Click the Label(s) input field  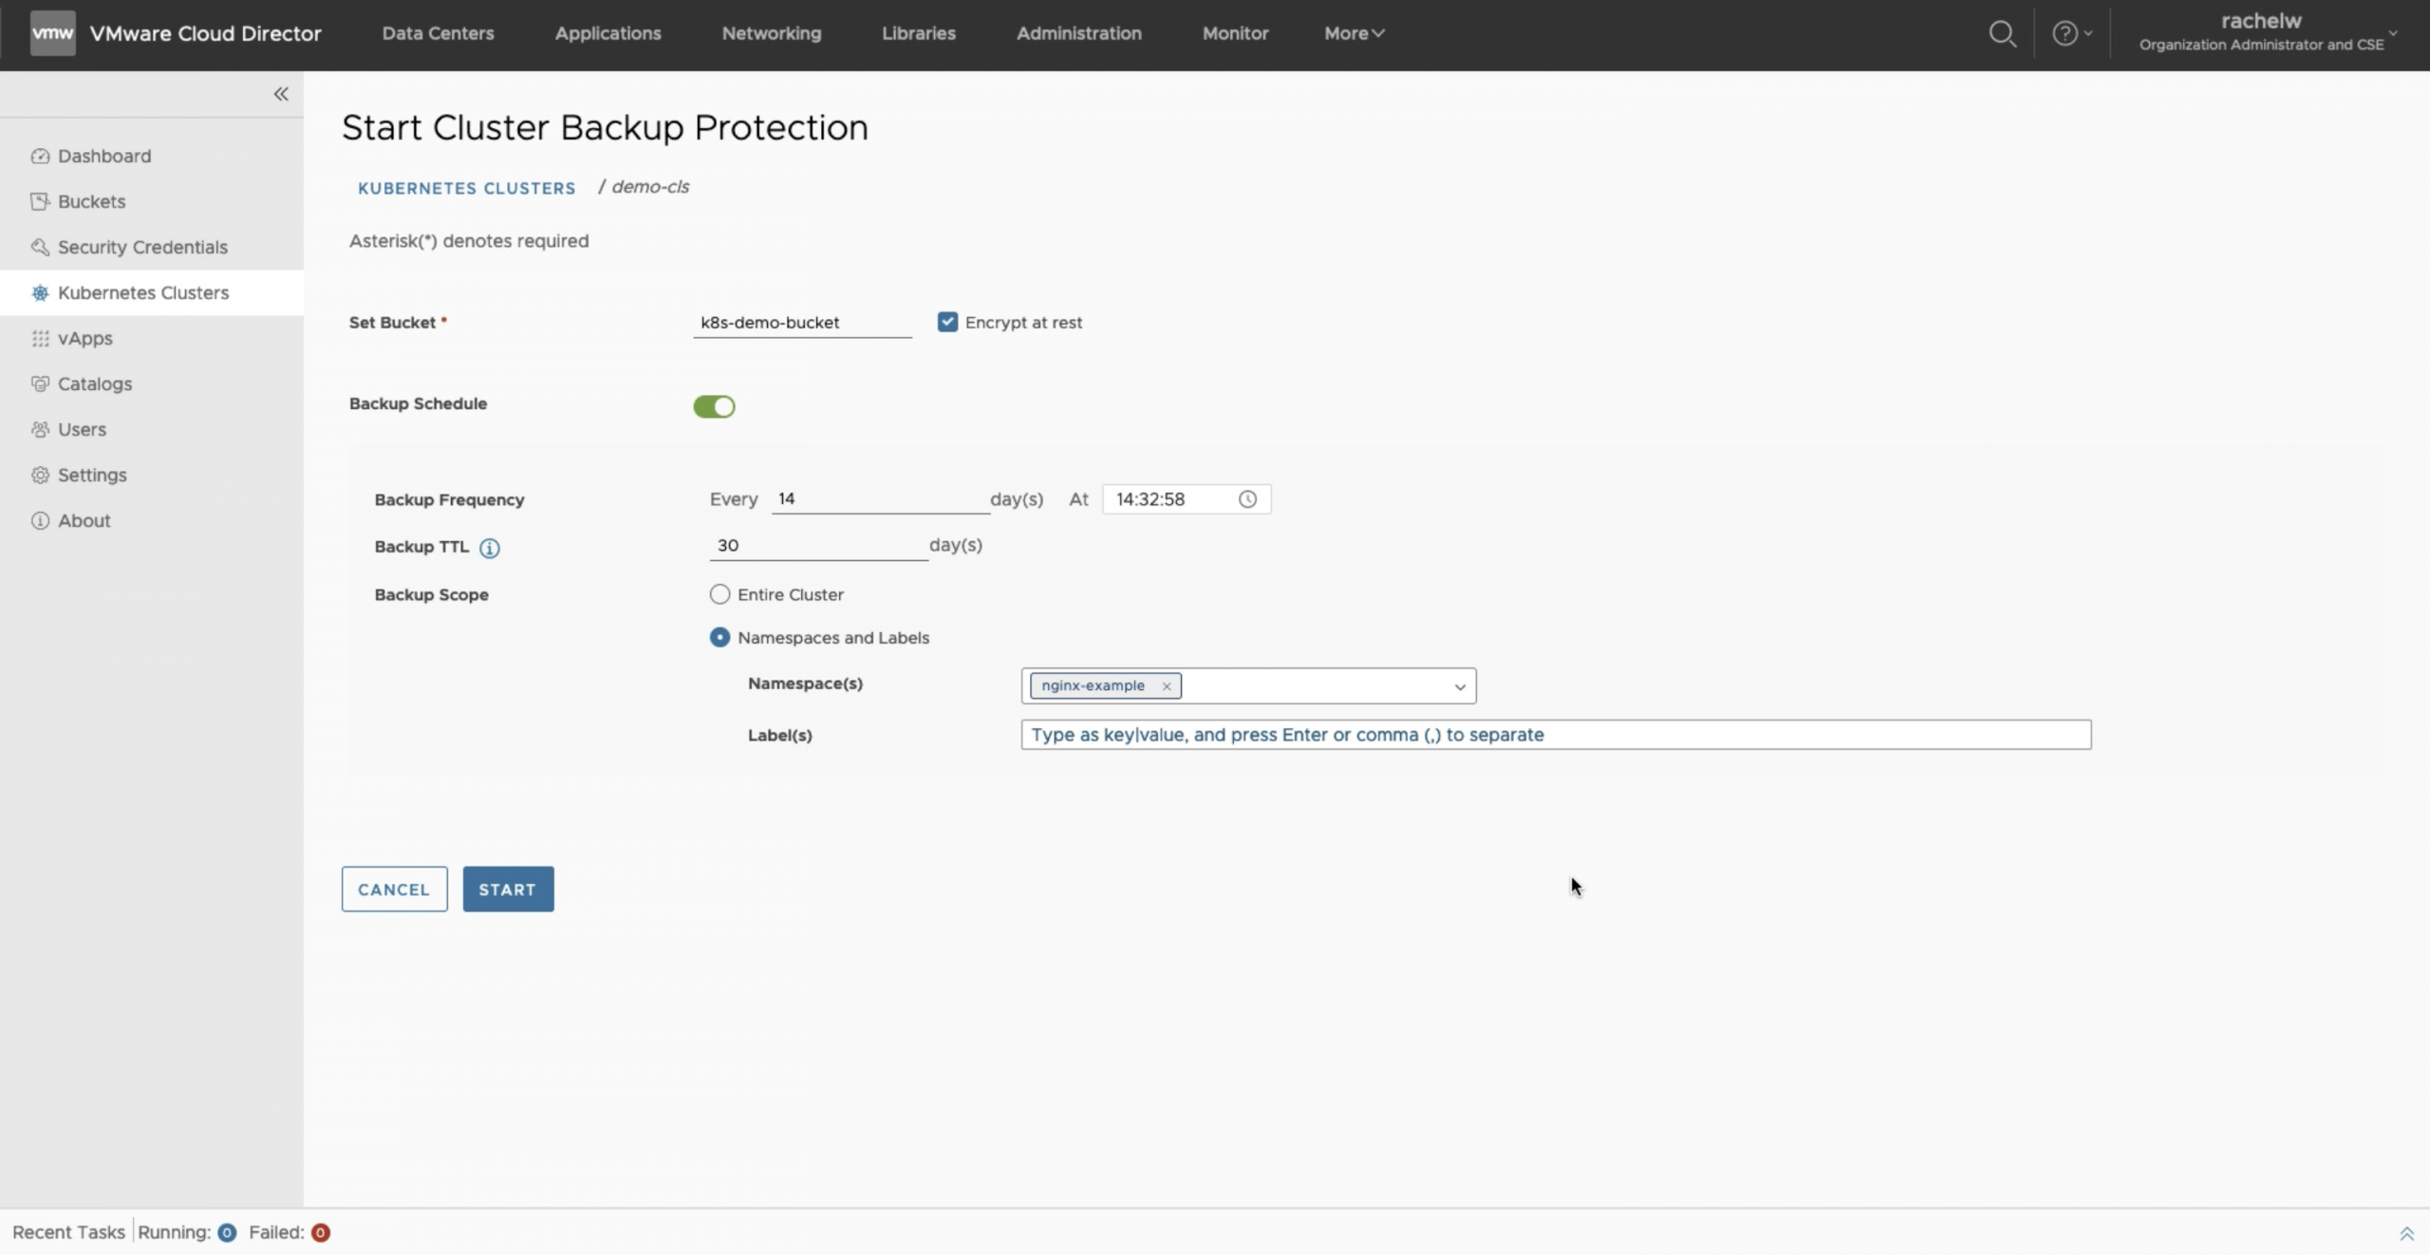[1555, 735]
